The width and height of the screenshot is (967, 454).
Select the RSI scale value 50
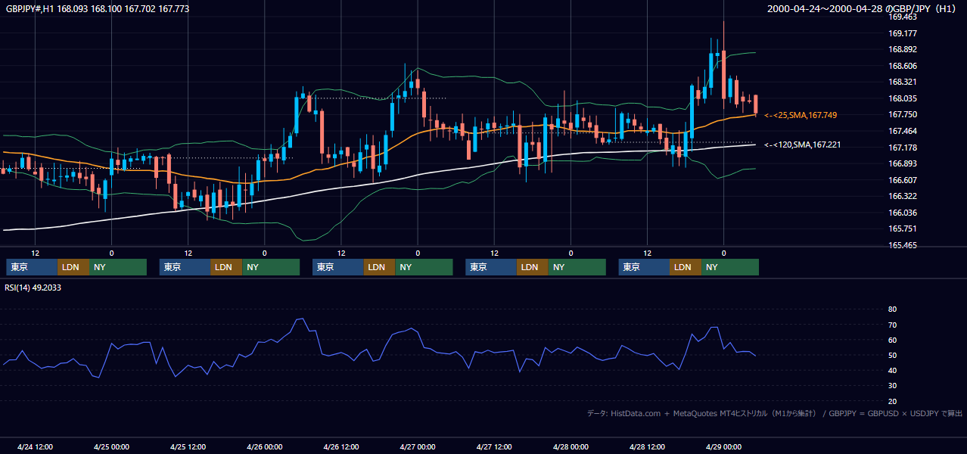click(x=893, y=355)
